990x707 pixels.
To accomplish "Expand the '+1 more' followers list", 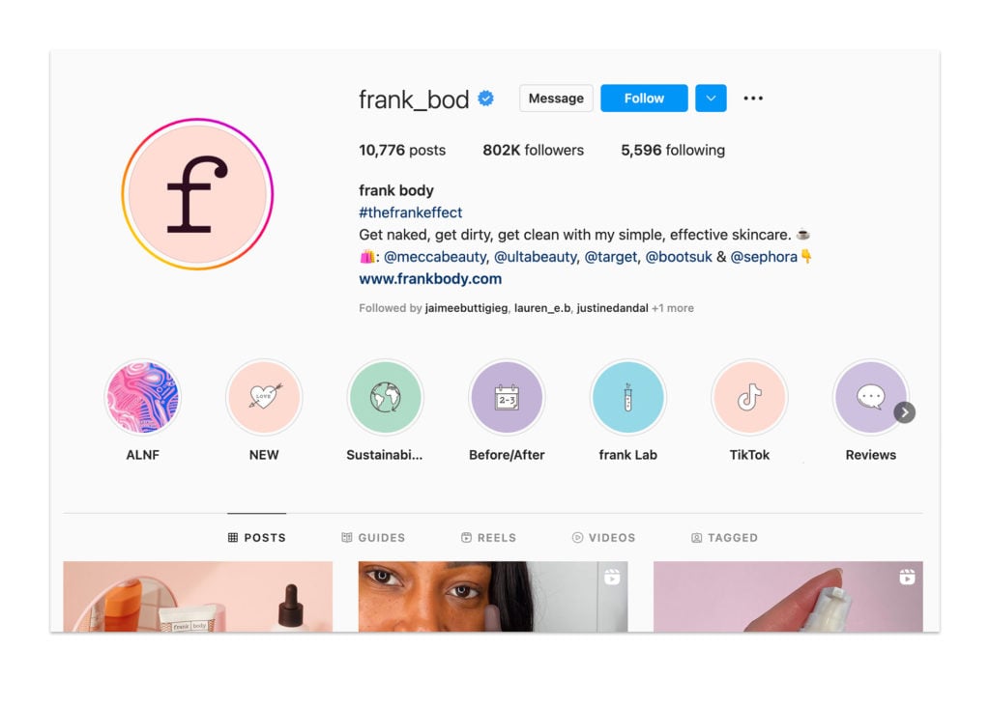I will click(673, 308).
